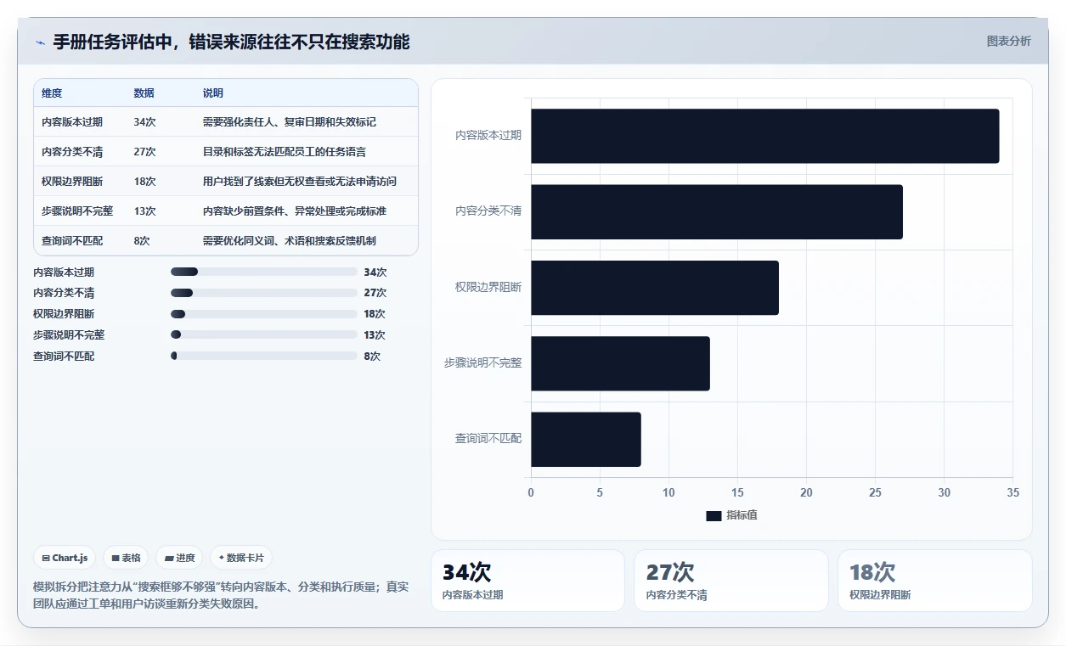Click the description 需要优化同义词、术语和搜索反馈机制
This screenshot has width=1066, height=646.
point(290,241)
